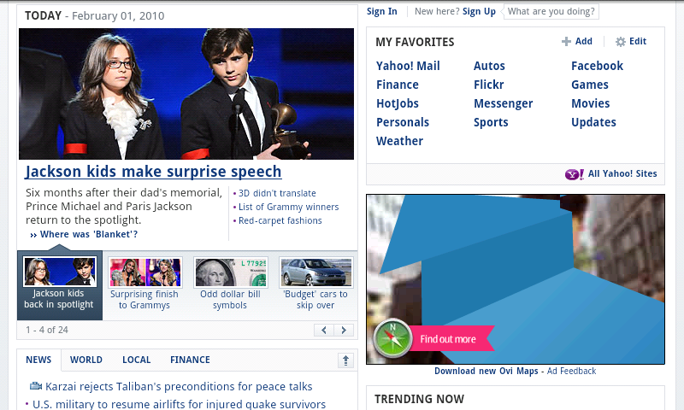
Task: Open Games favorite
Action: tap(590, 85)
